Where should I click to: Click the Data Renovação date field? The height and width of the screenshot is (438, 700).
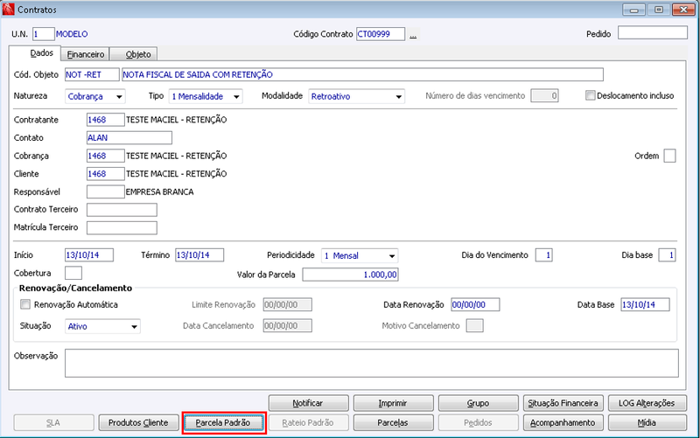pyautogui.click(x=475, y=304)
